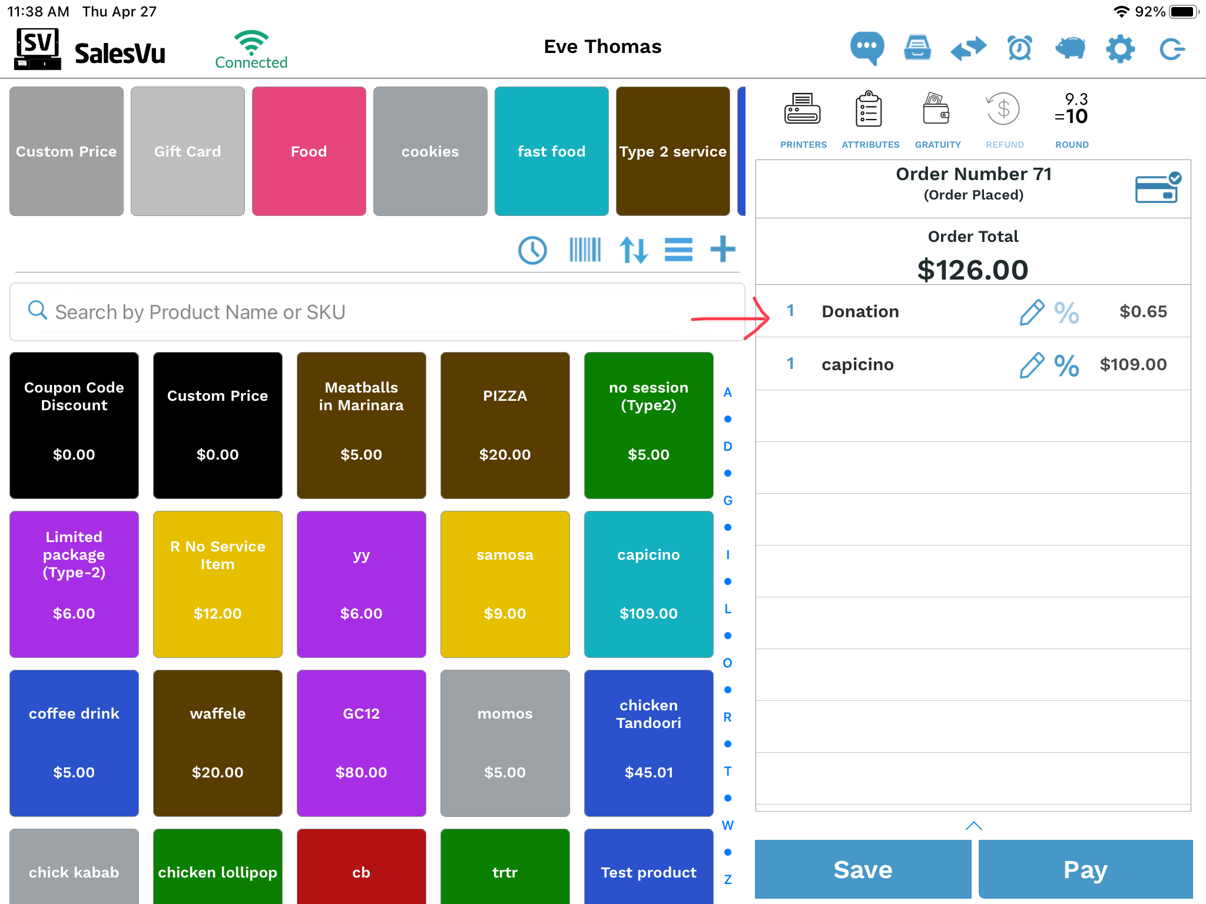Apply percent discount to capicino

(x=1066, y=365)
